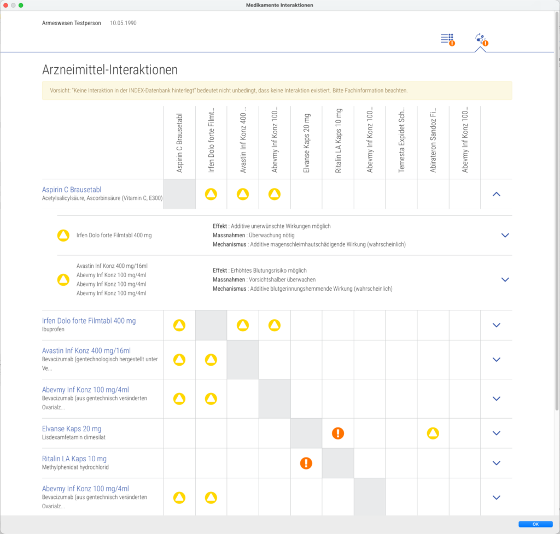560x534 pixels.
Task: Click the Temesta Expidet column header
Action: 401,140
